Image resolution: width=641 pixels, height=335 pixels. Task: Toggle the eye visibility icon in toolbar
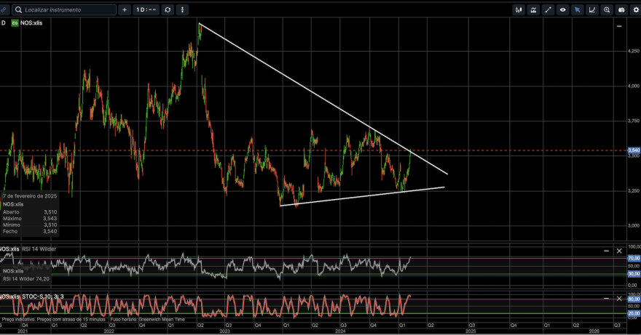click(x=563, y=9)
